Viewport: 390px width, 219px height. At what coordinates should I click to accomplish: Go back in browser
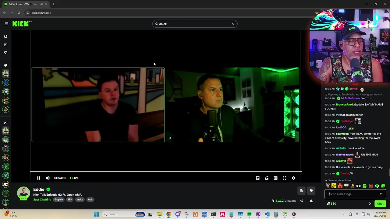tap(4, 13)
